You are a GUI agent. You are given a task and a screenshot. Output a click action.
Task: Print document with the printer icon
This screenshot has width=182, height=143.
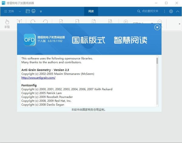pyautogui.click(x=33, y=11)
